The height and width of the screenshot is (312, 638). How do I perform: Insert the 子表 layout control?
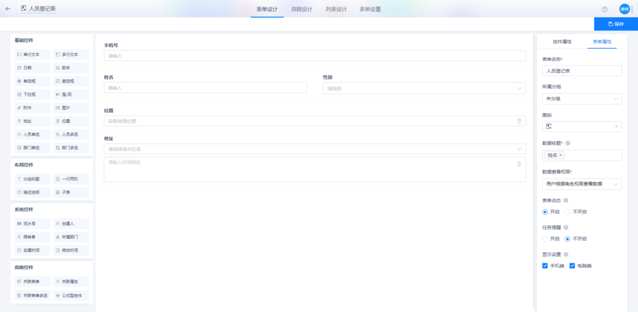coord(71,193)
